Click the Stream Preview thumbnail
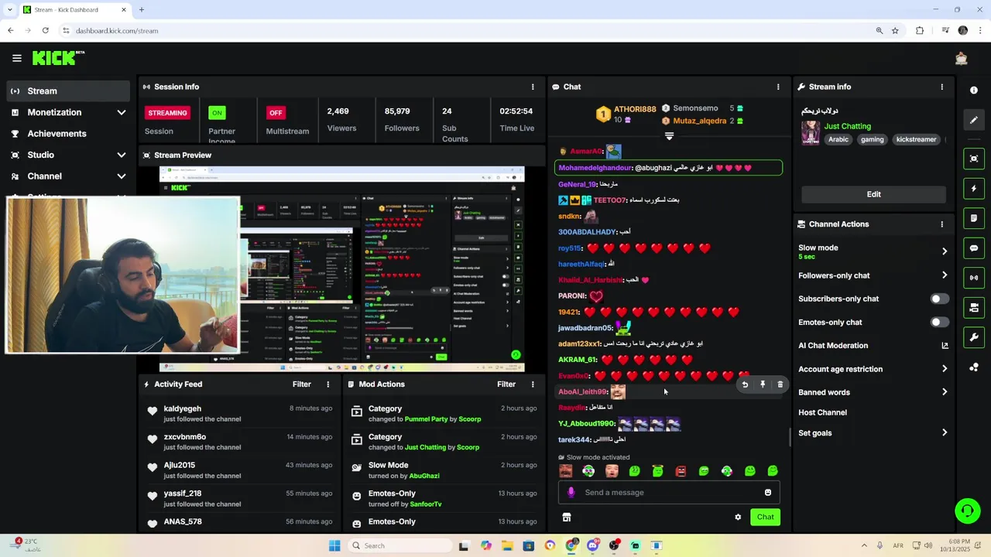The width and height of the screenshot is (991, 557). (341, 269)
